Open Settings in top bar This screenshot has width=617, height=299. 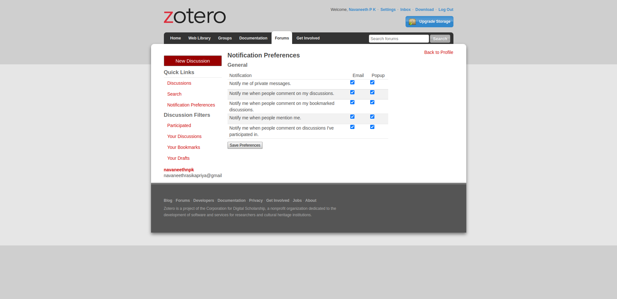388,10
